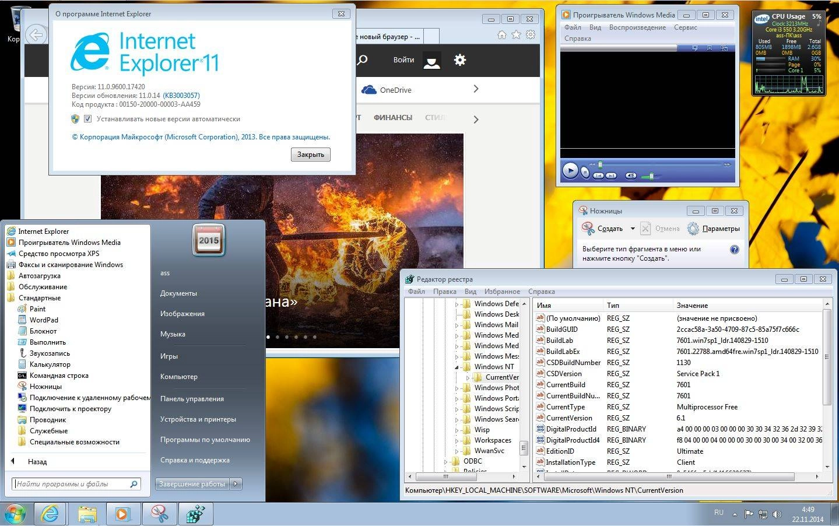
Task: Click the Stop button in Windows Media Player
Action: click(585, 173)
